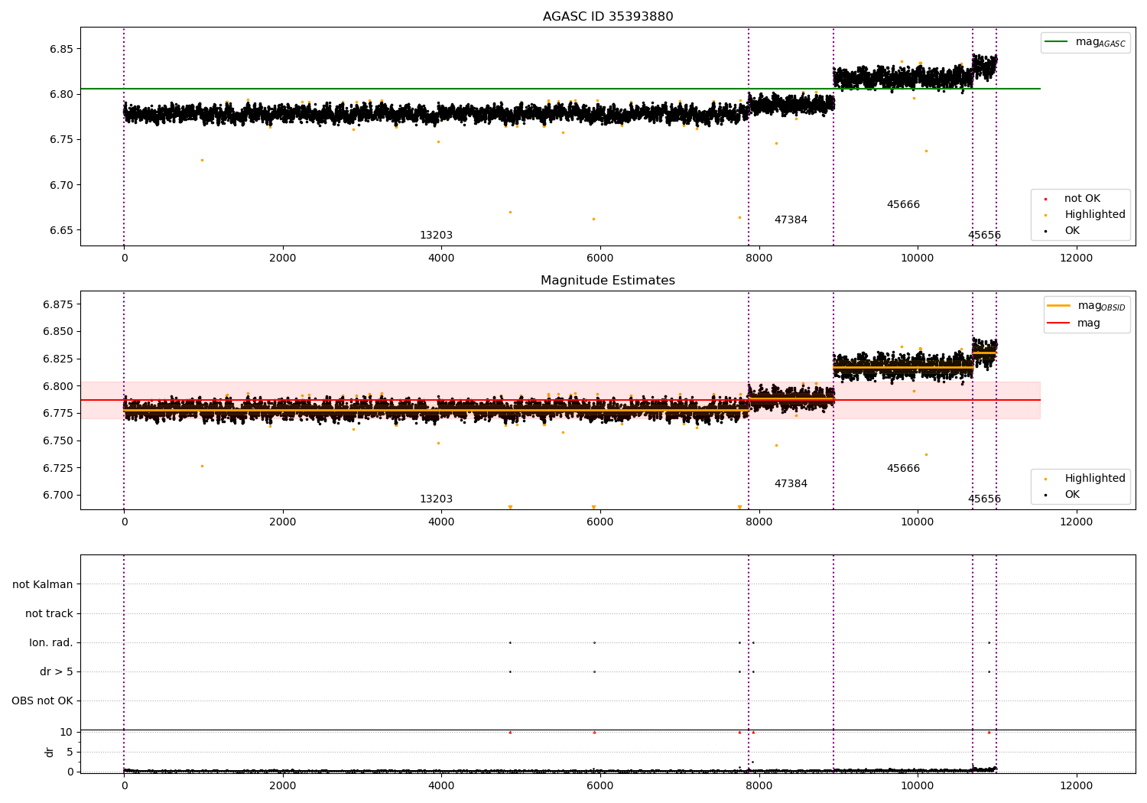Click obsid label 45656 in top panel
Viewport: 1147px width, 803px height.
tap(984, 236)
